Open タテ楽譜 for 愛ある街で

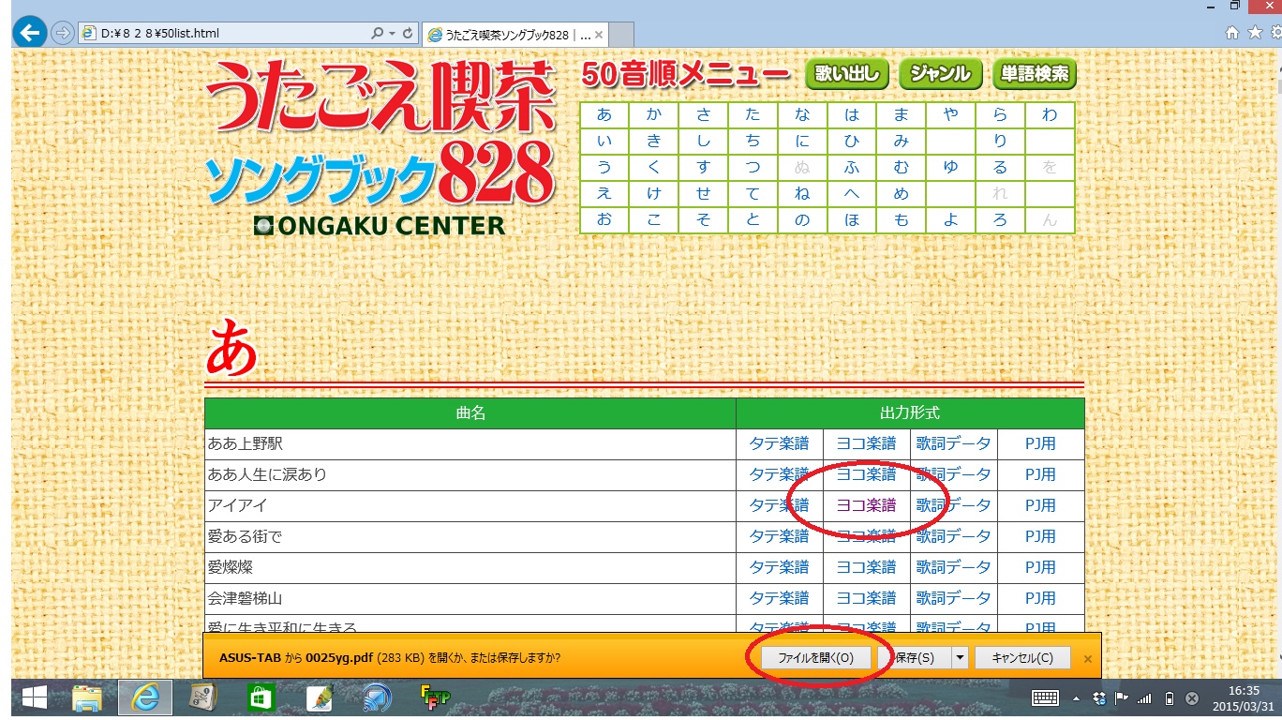[x=779, y=536]
